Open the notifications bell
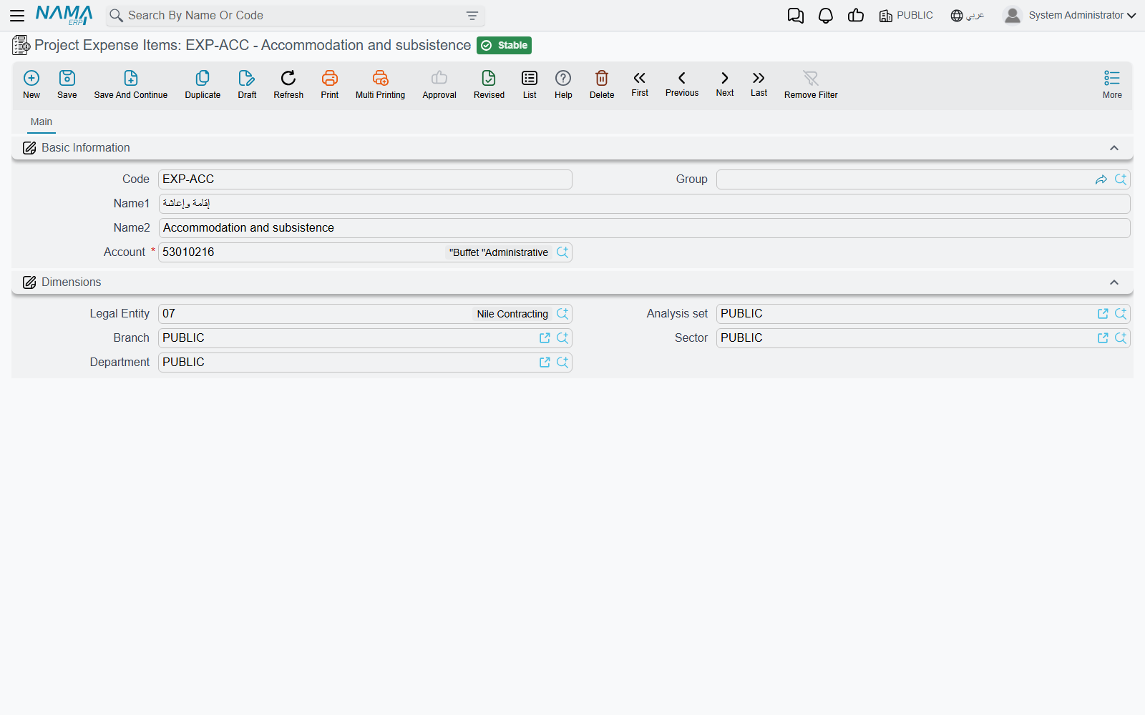1145x715 pixels. [826, 16]
